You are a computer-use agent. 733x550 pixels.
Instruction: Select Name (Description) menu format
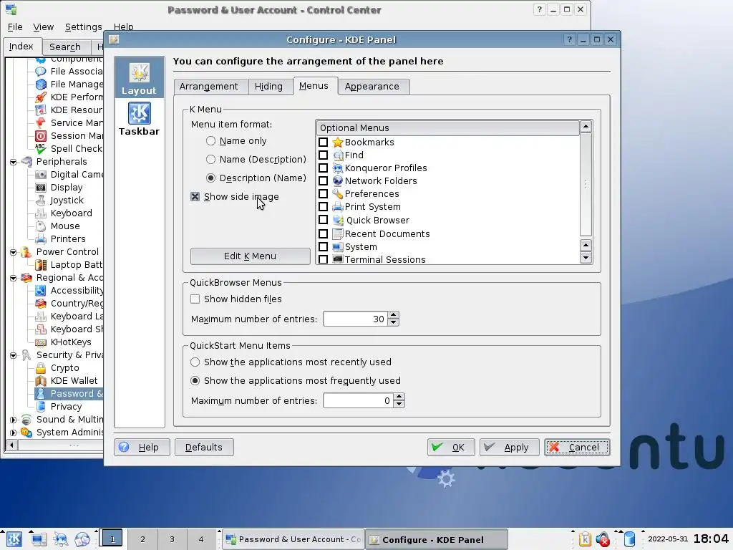tap(211, 160)
